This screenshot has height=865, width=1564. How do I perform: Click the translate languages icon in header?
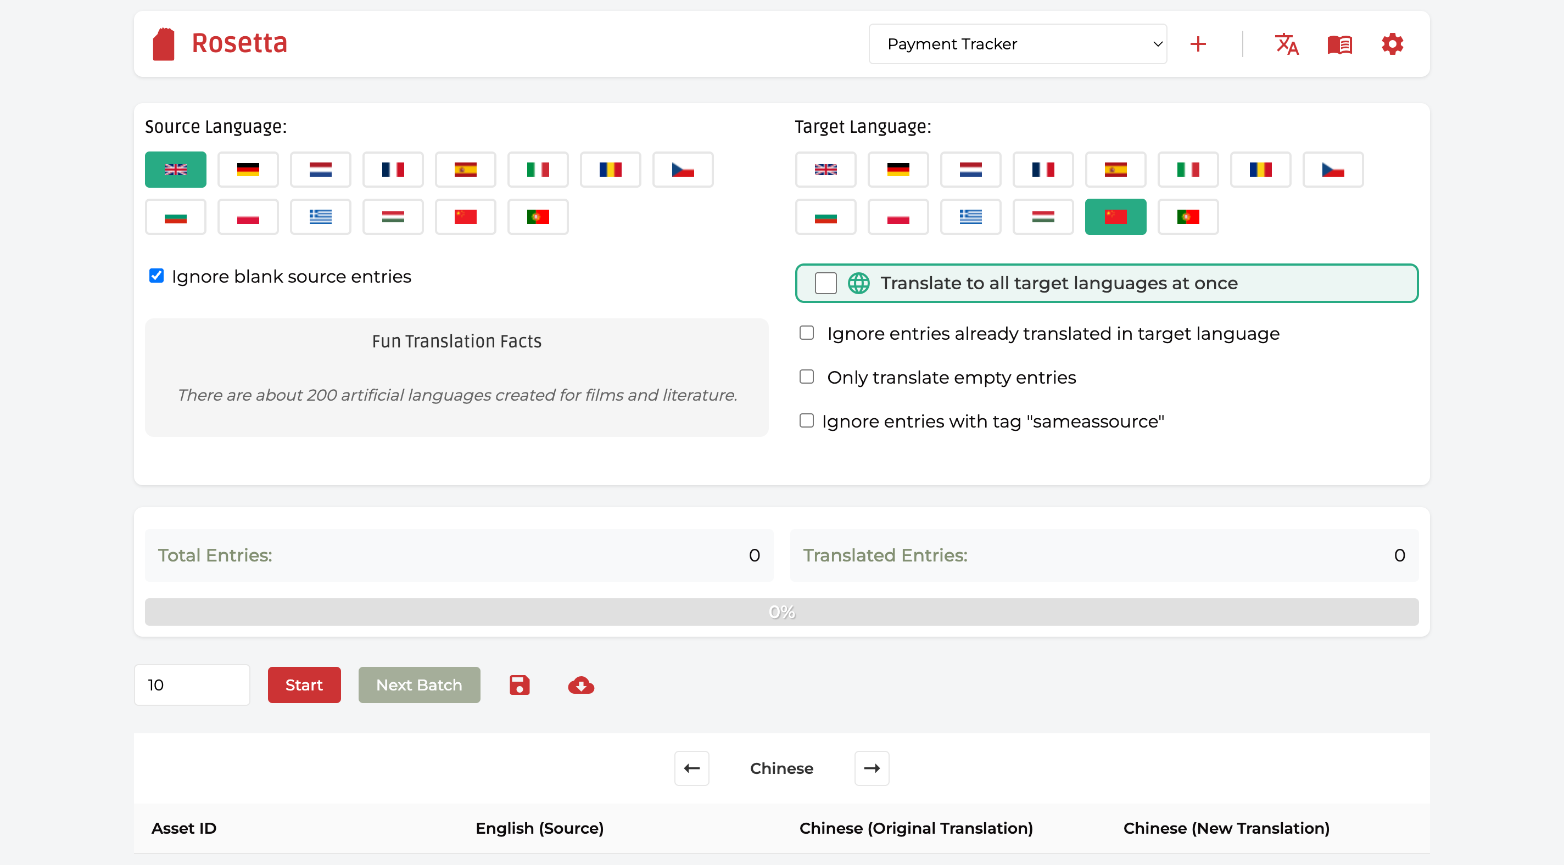pos(1286,44)
